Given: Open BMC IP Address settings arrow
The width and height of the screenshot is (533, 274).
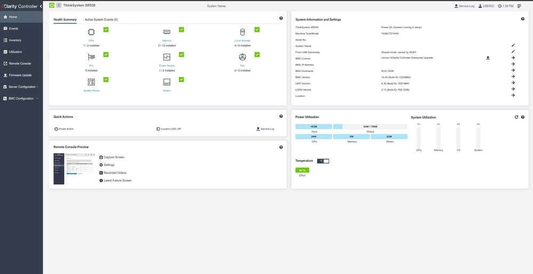Looking at the screenshot, I should (513, 64).
